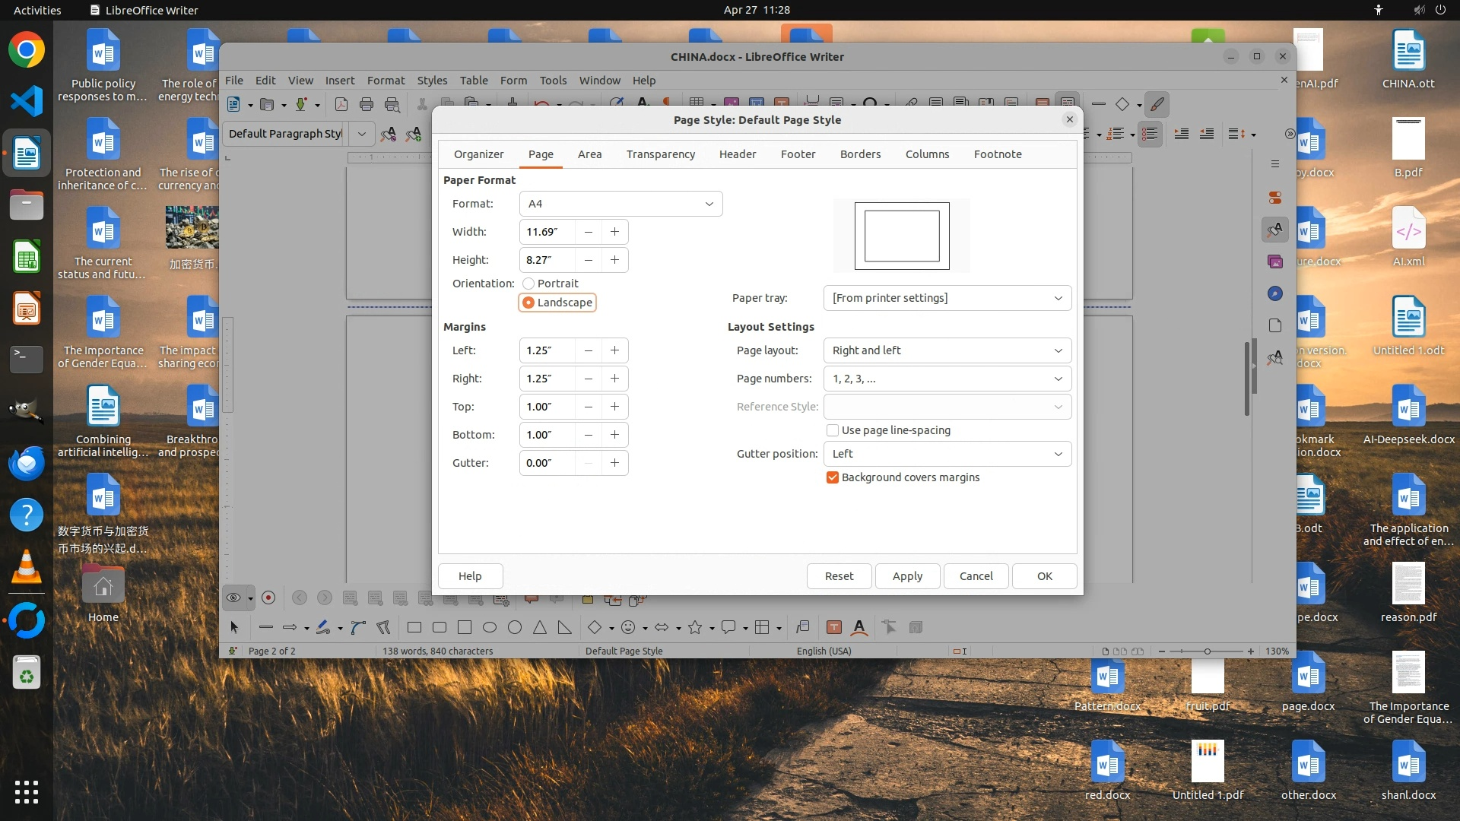Enable Use page line-spacing checkbox
Image resolution: width=1460 pixels, height=821 pixels.
[x=833, y=430]
